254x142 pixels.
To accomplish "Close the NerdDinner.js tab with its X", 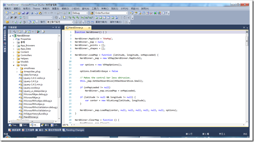I will 89,28.
